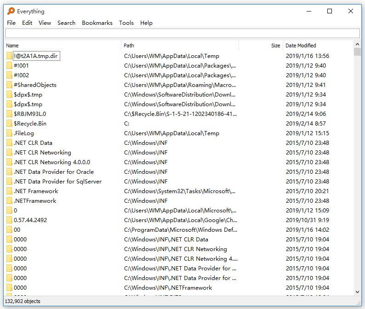
Task: Click the C:\$Recycle.Bin\S-1-5-21 path cell
Action: [x=180, y=114]
